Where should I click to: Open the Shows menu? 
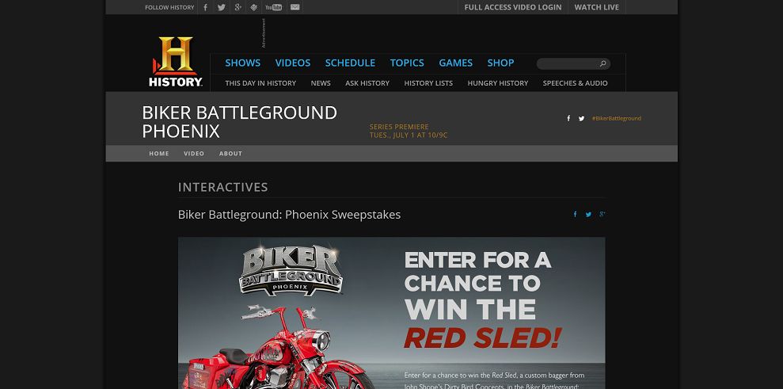[x=243, y=63]
